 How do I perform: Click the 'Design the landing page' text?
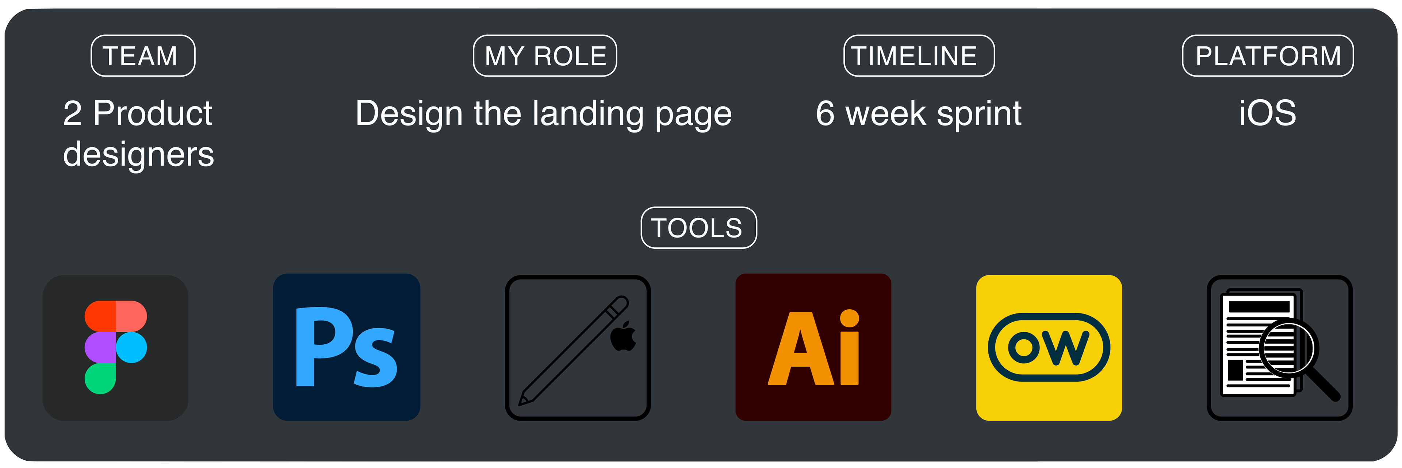543,113
